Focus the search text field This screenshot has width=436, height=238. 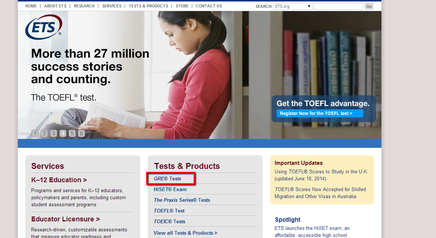click(x=338, y=6)
